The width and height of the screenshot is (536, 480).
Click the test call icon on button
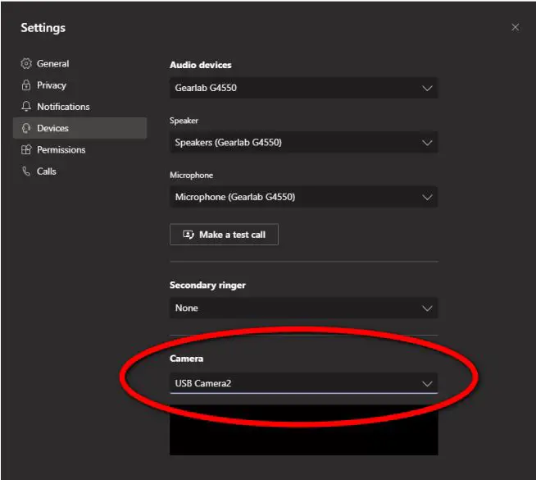189,235
